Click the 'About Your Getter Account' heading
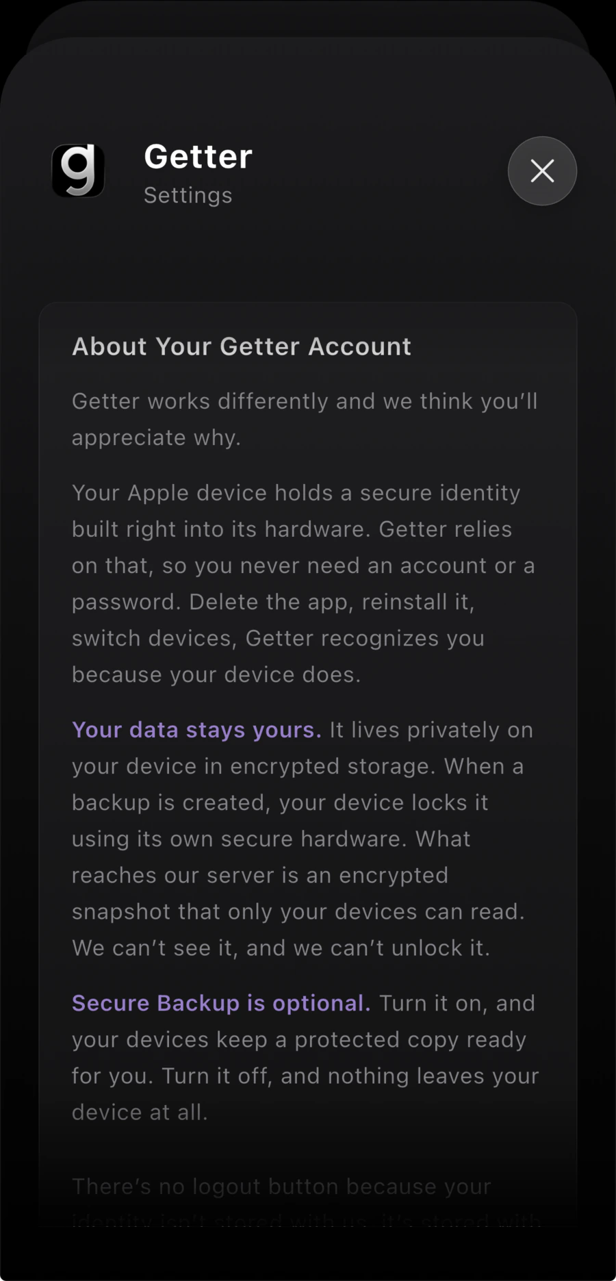616x1281 pixels. pos(241,346)
